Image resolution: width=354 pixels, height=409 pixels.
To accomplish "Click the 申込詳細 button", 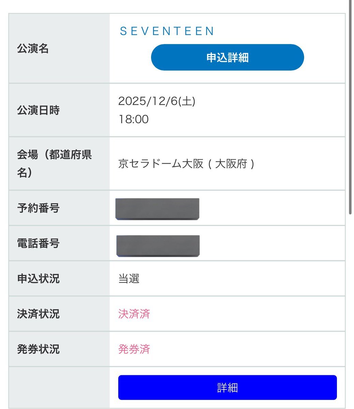I will point(227,57).
